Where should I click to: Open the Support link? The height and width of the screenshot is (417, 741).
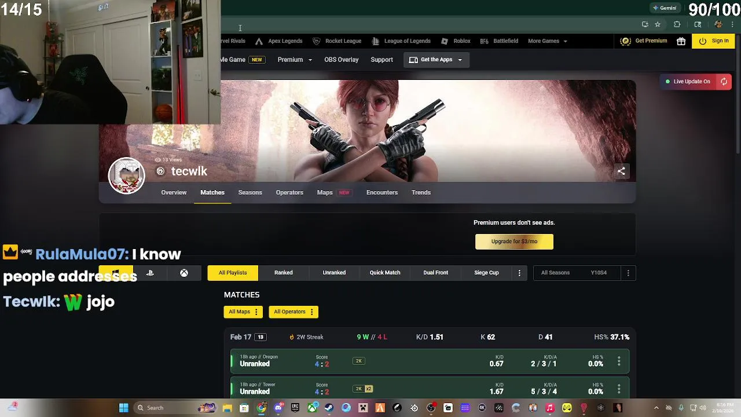click(381, 60)
